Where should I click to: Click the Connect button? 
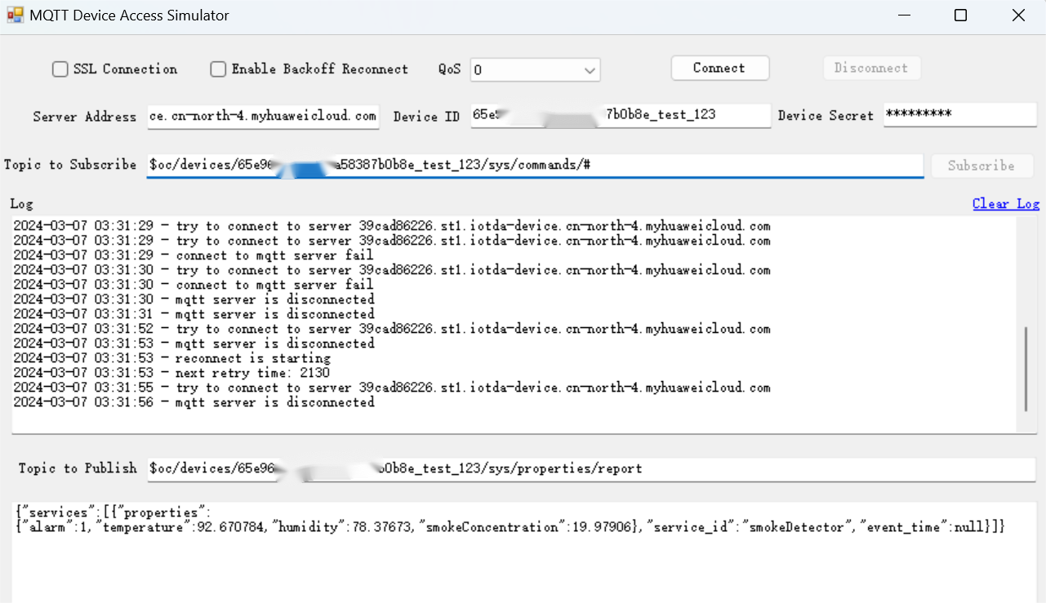point(719,68)
